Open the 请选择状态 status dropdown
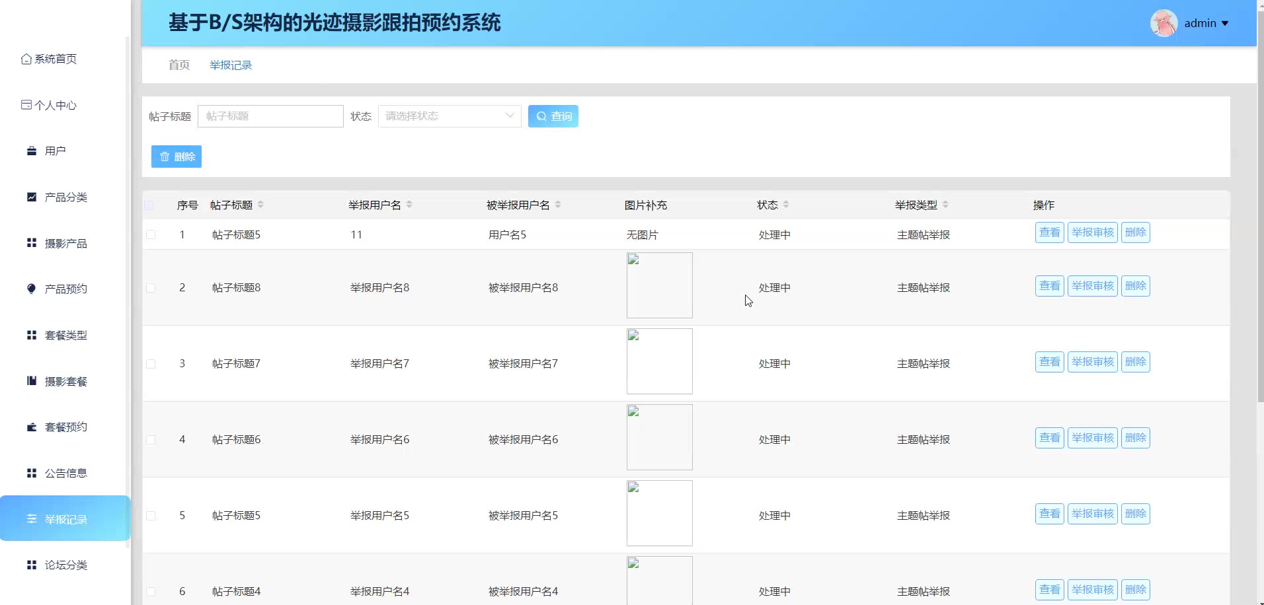 pos(449,116)
